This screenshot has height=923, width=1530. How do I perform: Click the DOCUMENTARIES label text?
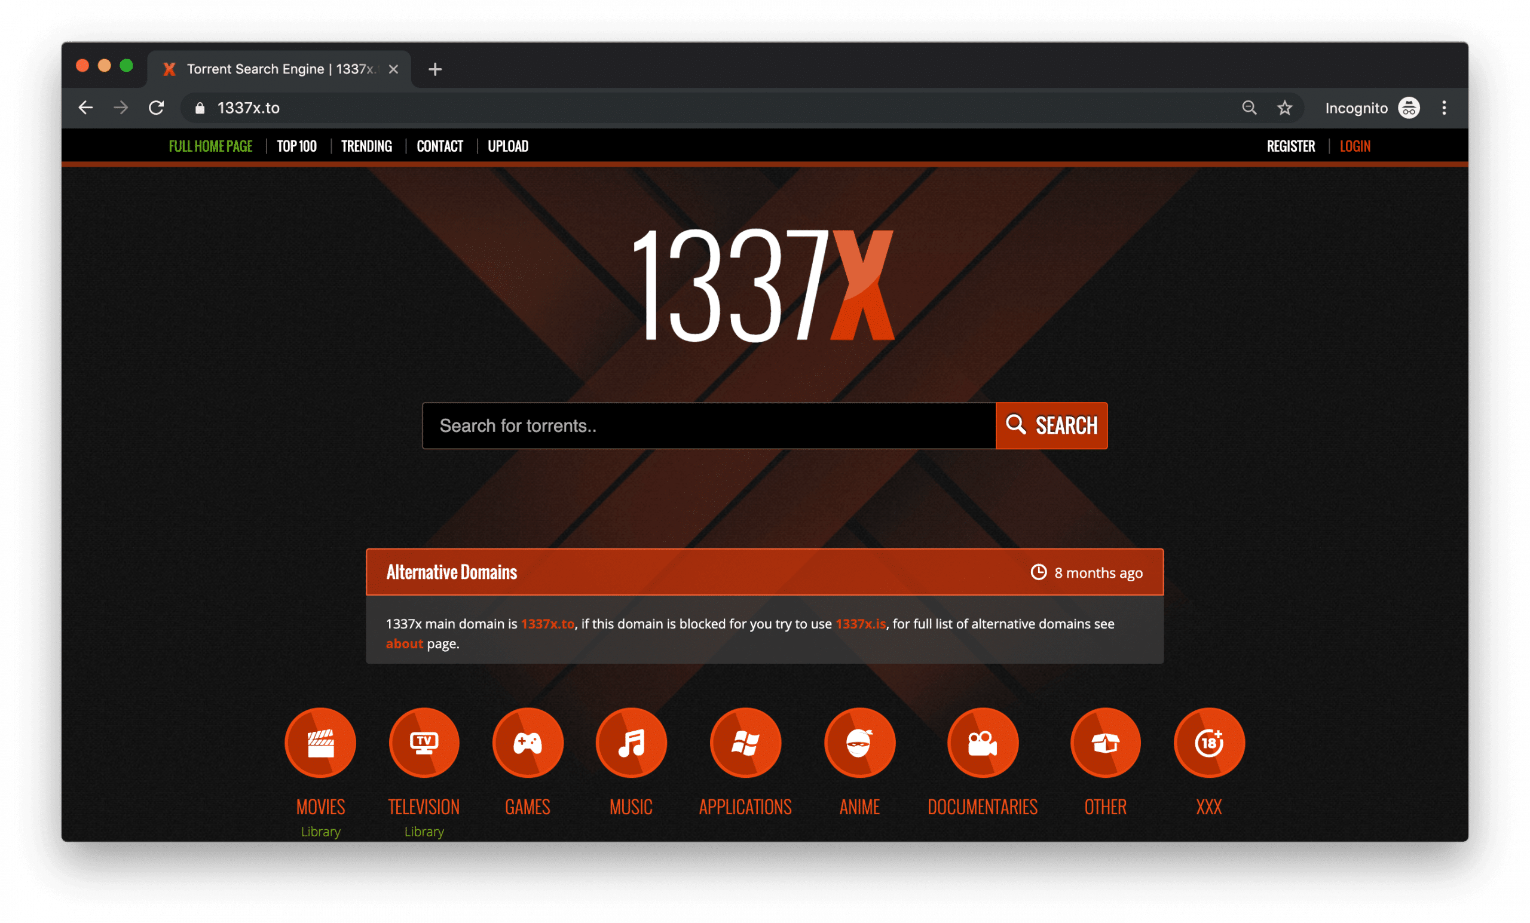click(983, 807)
